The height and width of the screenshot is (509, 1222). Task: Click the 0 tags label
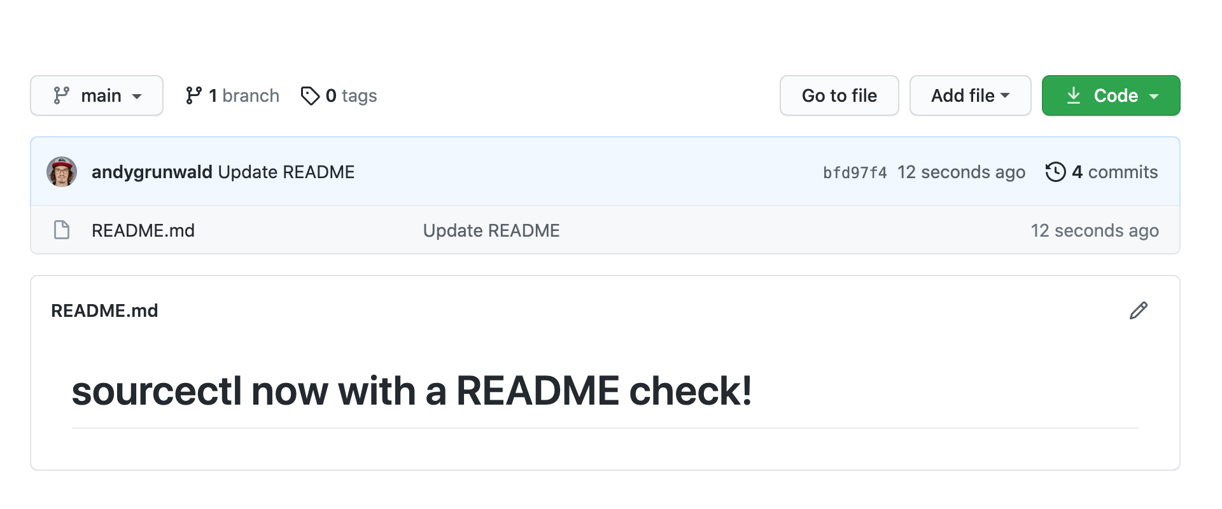click(351, 95)
